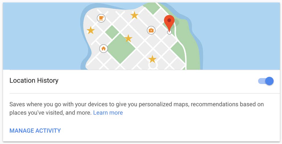Image resolution: width=282 pixels, height=144 pixels.
Task: Turn off the Location History toggle
Action: pyautogui.click(x=266, y=81)
